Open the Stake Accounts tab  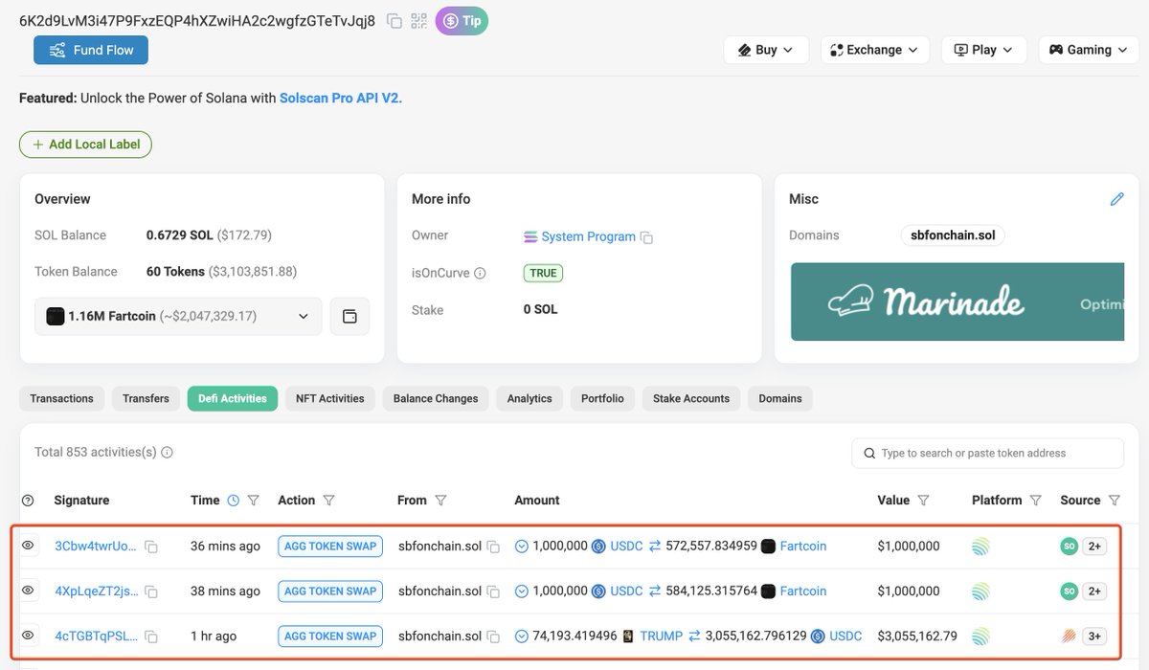[691, 398]
